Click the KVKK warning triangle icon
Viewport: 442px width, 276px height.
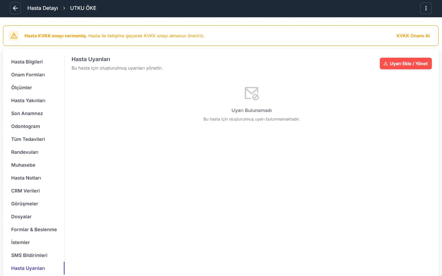point(14,36)
